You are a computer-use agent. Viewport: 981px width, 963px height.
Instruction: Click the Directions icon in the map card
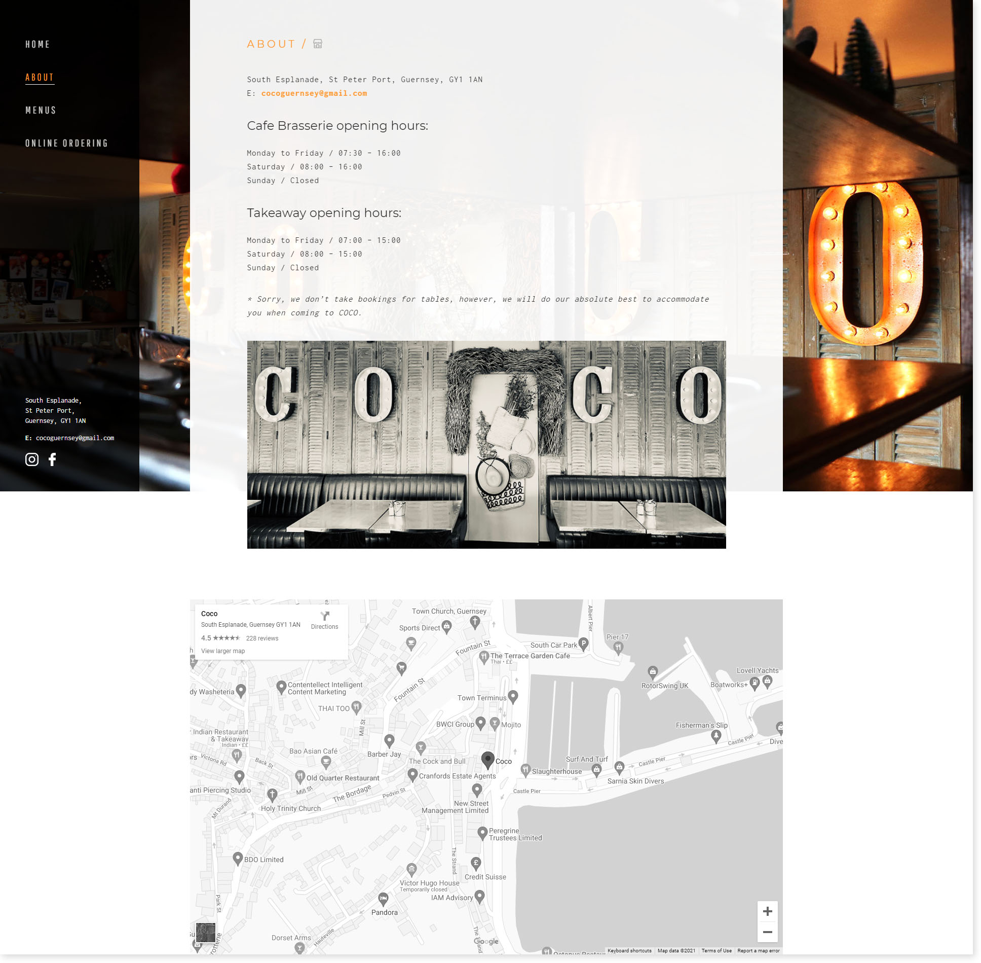click(324, 617)
